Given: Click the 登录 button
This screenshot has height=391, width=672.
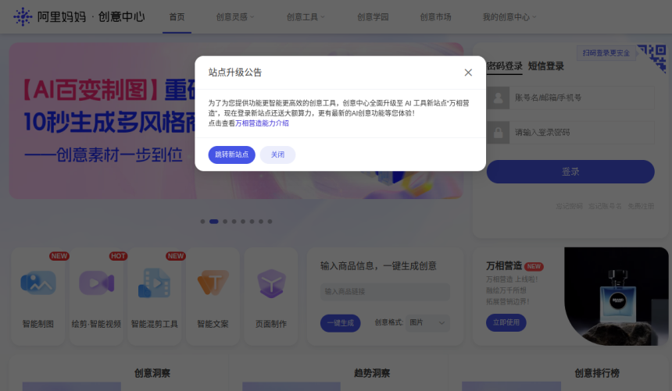Looking at the screenshot, I should point(570,172).
